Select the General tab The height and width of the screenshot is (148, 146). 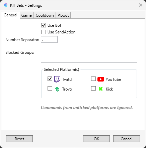(x=10, y=15)
